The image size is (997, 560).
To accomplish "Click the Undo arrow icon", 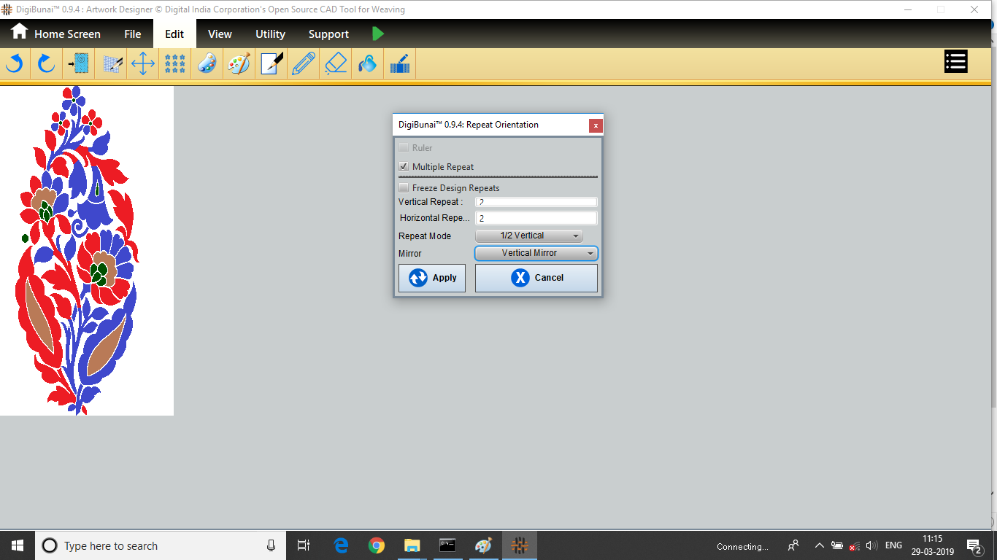I will tap(15, 63).
